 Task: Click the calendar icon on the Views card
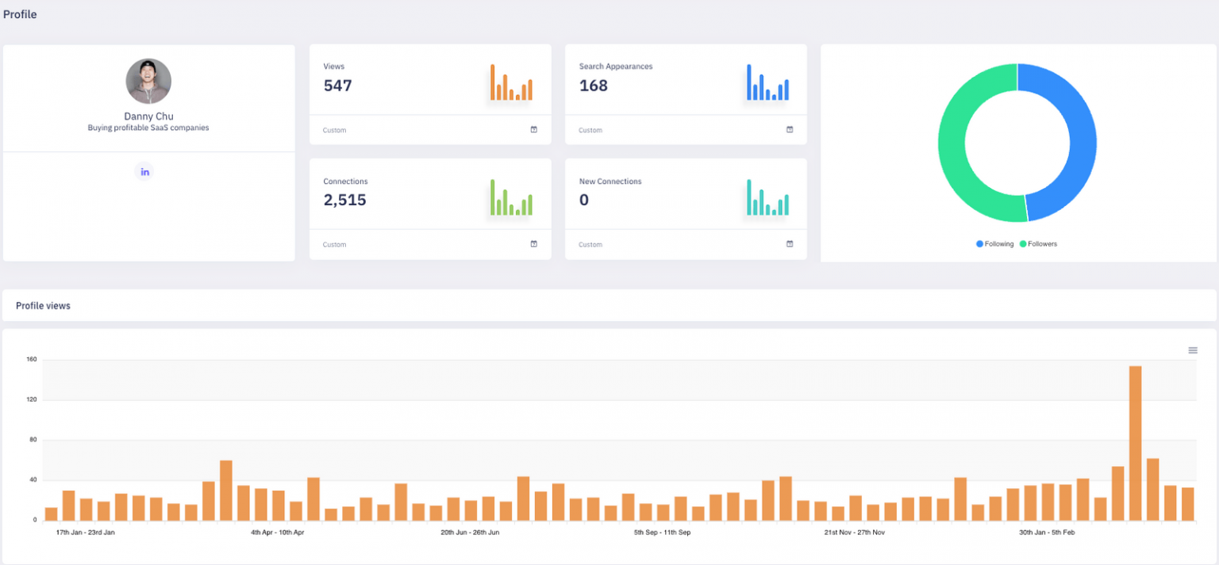(x=534, y=129)
